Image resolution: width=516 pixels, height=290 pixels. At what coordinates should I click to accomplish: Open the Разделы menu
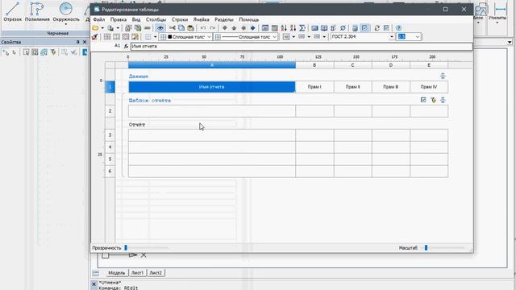[224, 19]
